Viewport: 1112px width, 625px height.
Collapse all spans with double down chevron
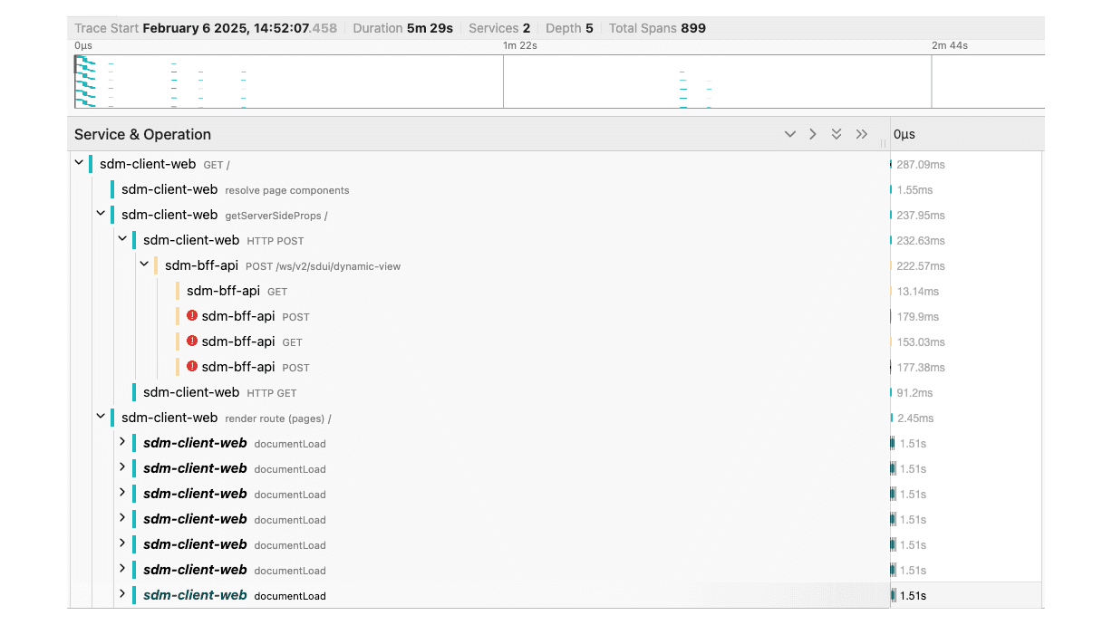point(836,134)
